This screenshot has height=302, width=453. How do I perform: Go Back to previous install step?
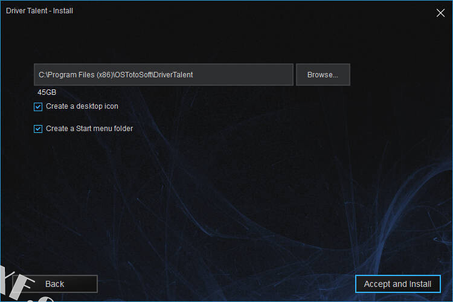[55, 284]
